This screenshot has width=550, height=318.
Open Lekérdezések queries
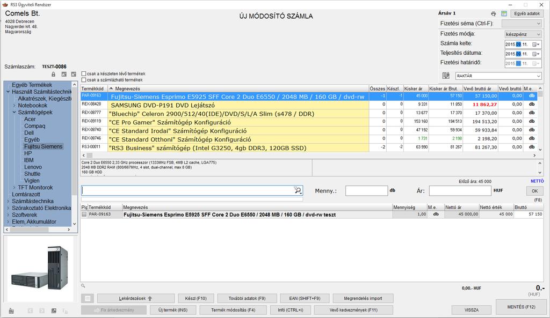(x=136, y=298)
